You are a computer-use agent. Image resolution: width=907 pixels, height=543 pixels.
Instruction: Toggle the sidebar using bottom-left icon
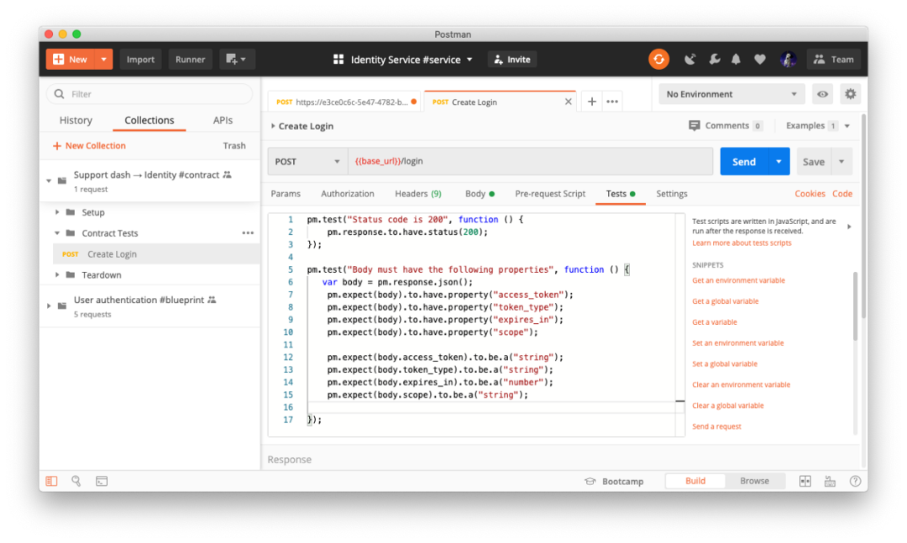[x=51, y=481]
